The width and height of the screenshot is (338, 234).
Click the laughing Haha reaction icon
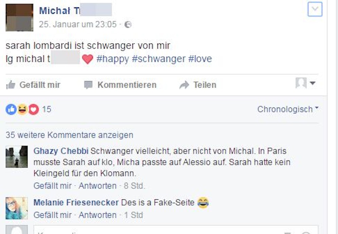[22, 109]
